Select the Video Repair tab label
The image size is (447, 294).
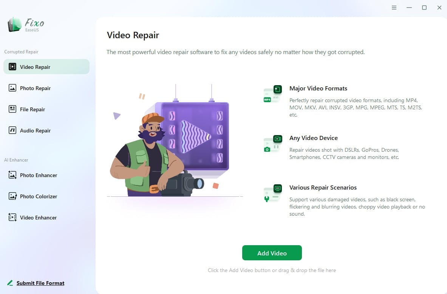(35, 67)
